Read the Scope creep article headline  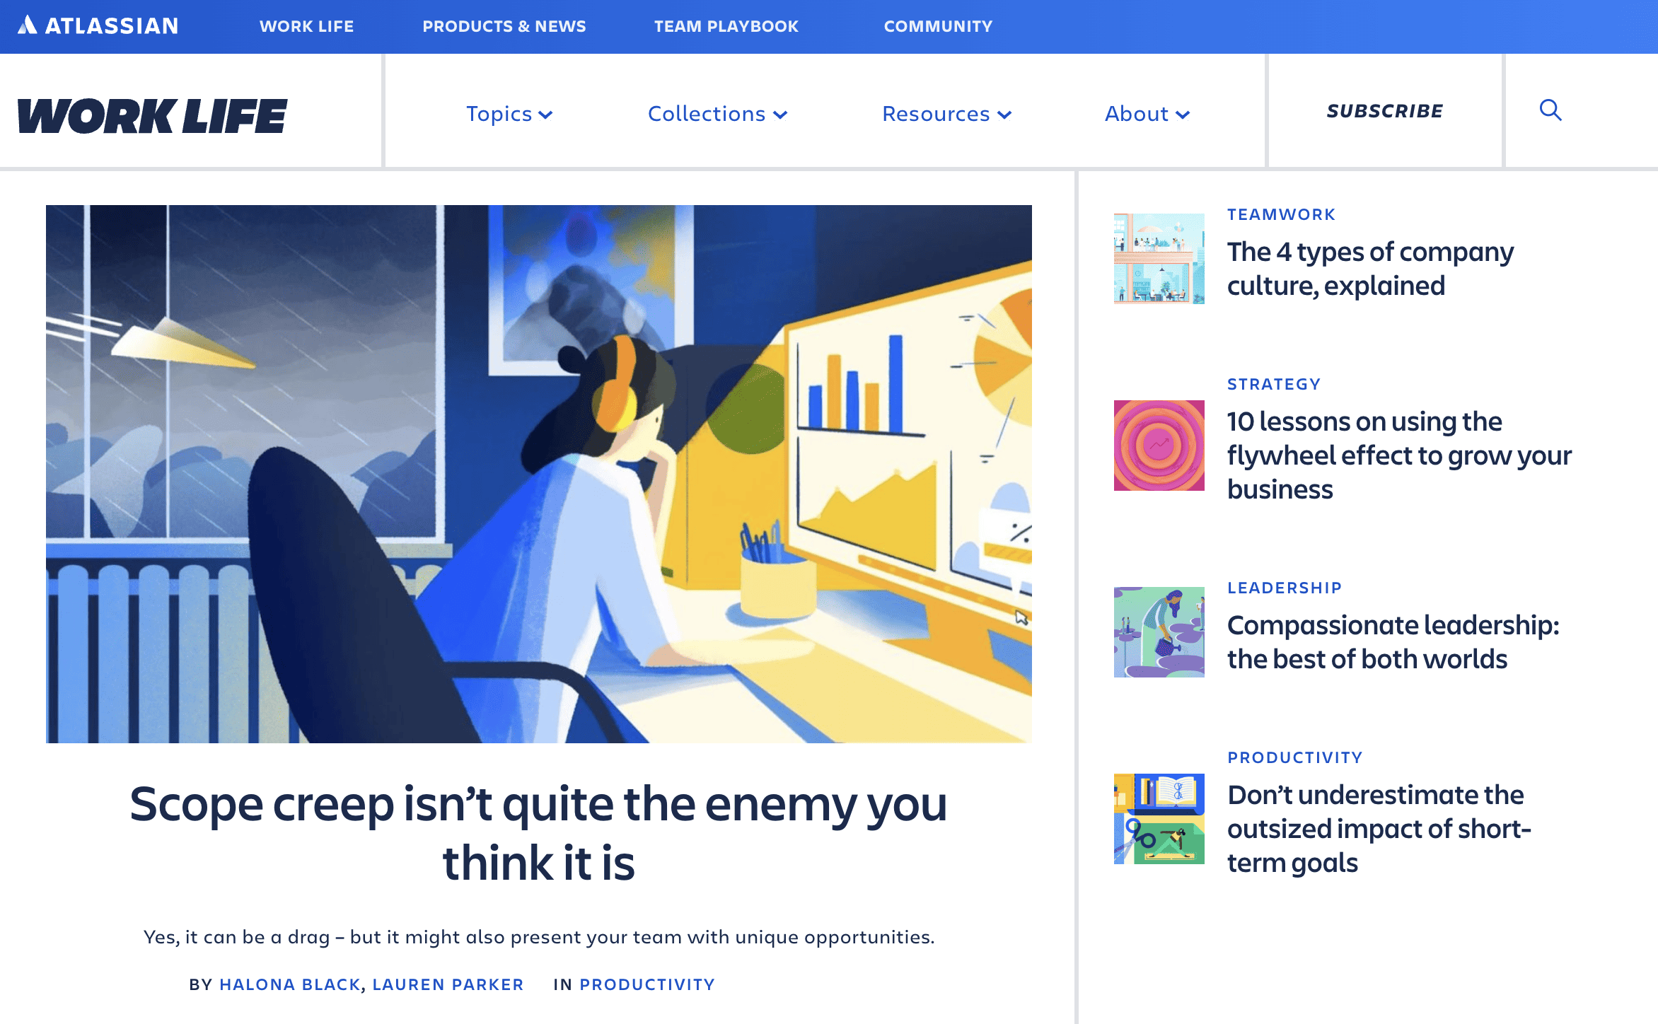click(538, 833)
